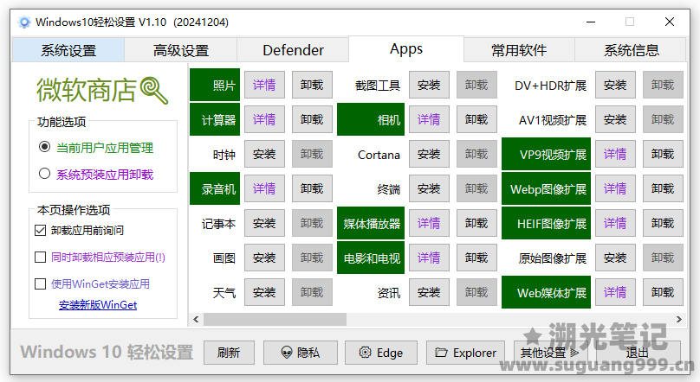700x382 pixels.
Task: View 详情 for 相机
Action: click(x=429, y=119)
